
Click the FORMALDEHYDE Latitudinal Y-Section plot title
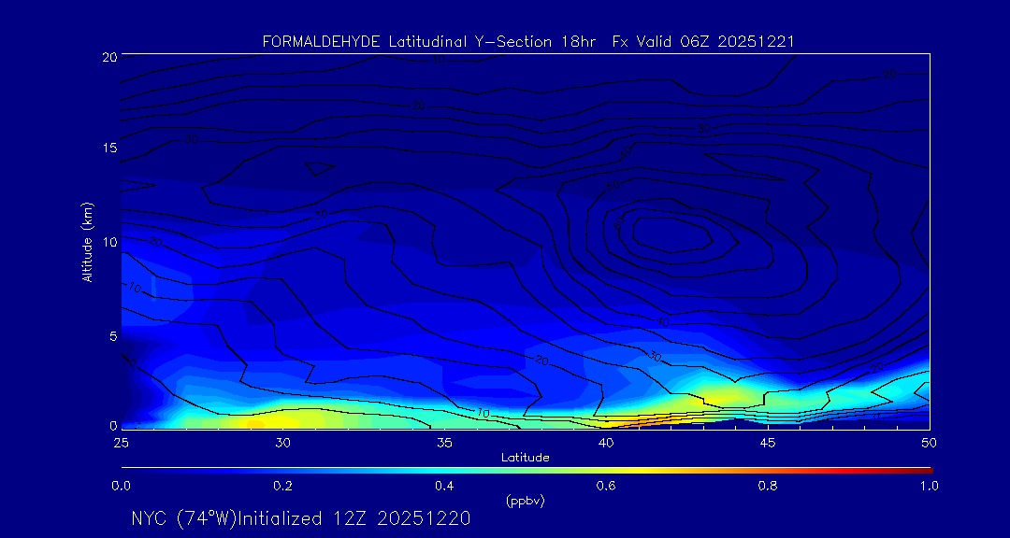[x=528, y=42]
